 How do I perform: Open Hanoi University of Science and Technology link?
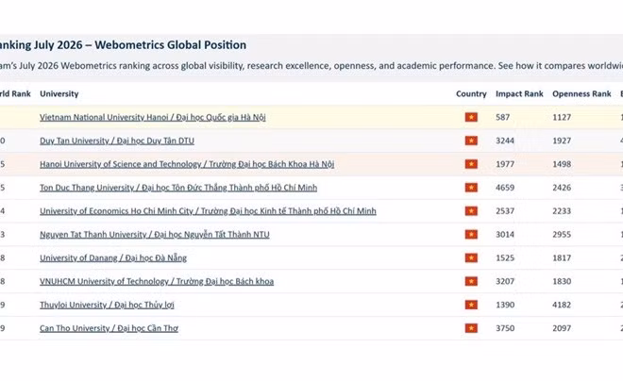[x=187, y=164]
